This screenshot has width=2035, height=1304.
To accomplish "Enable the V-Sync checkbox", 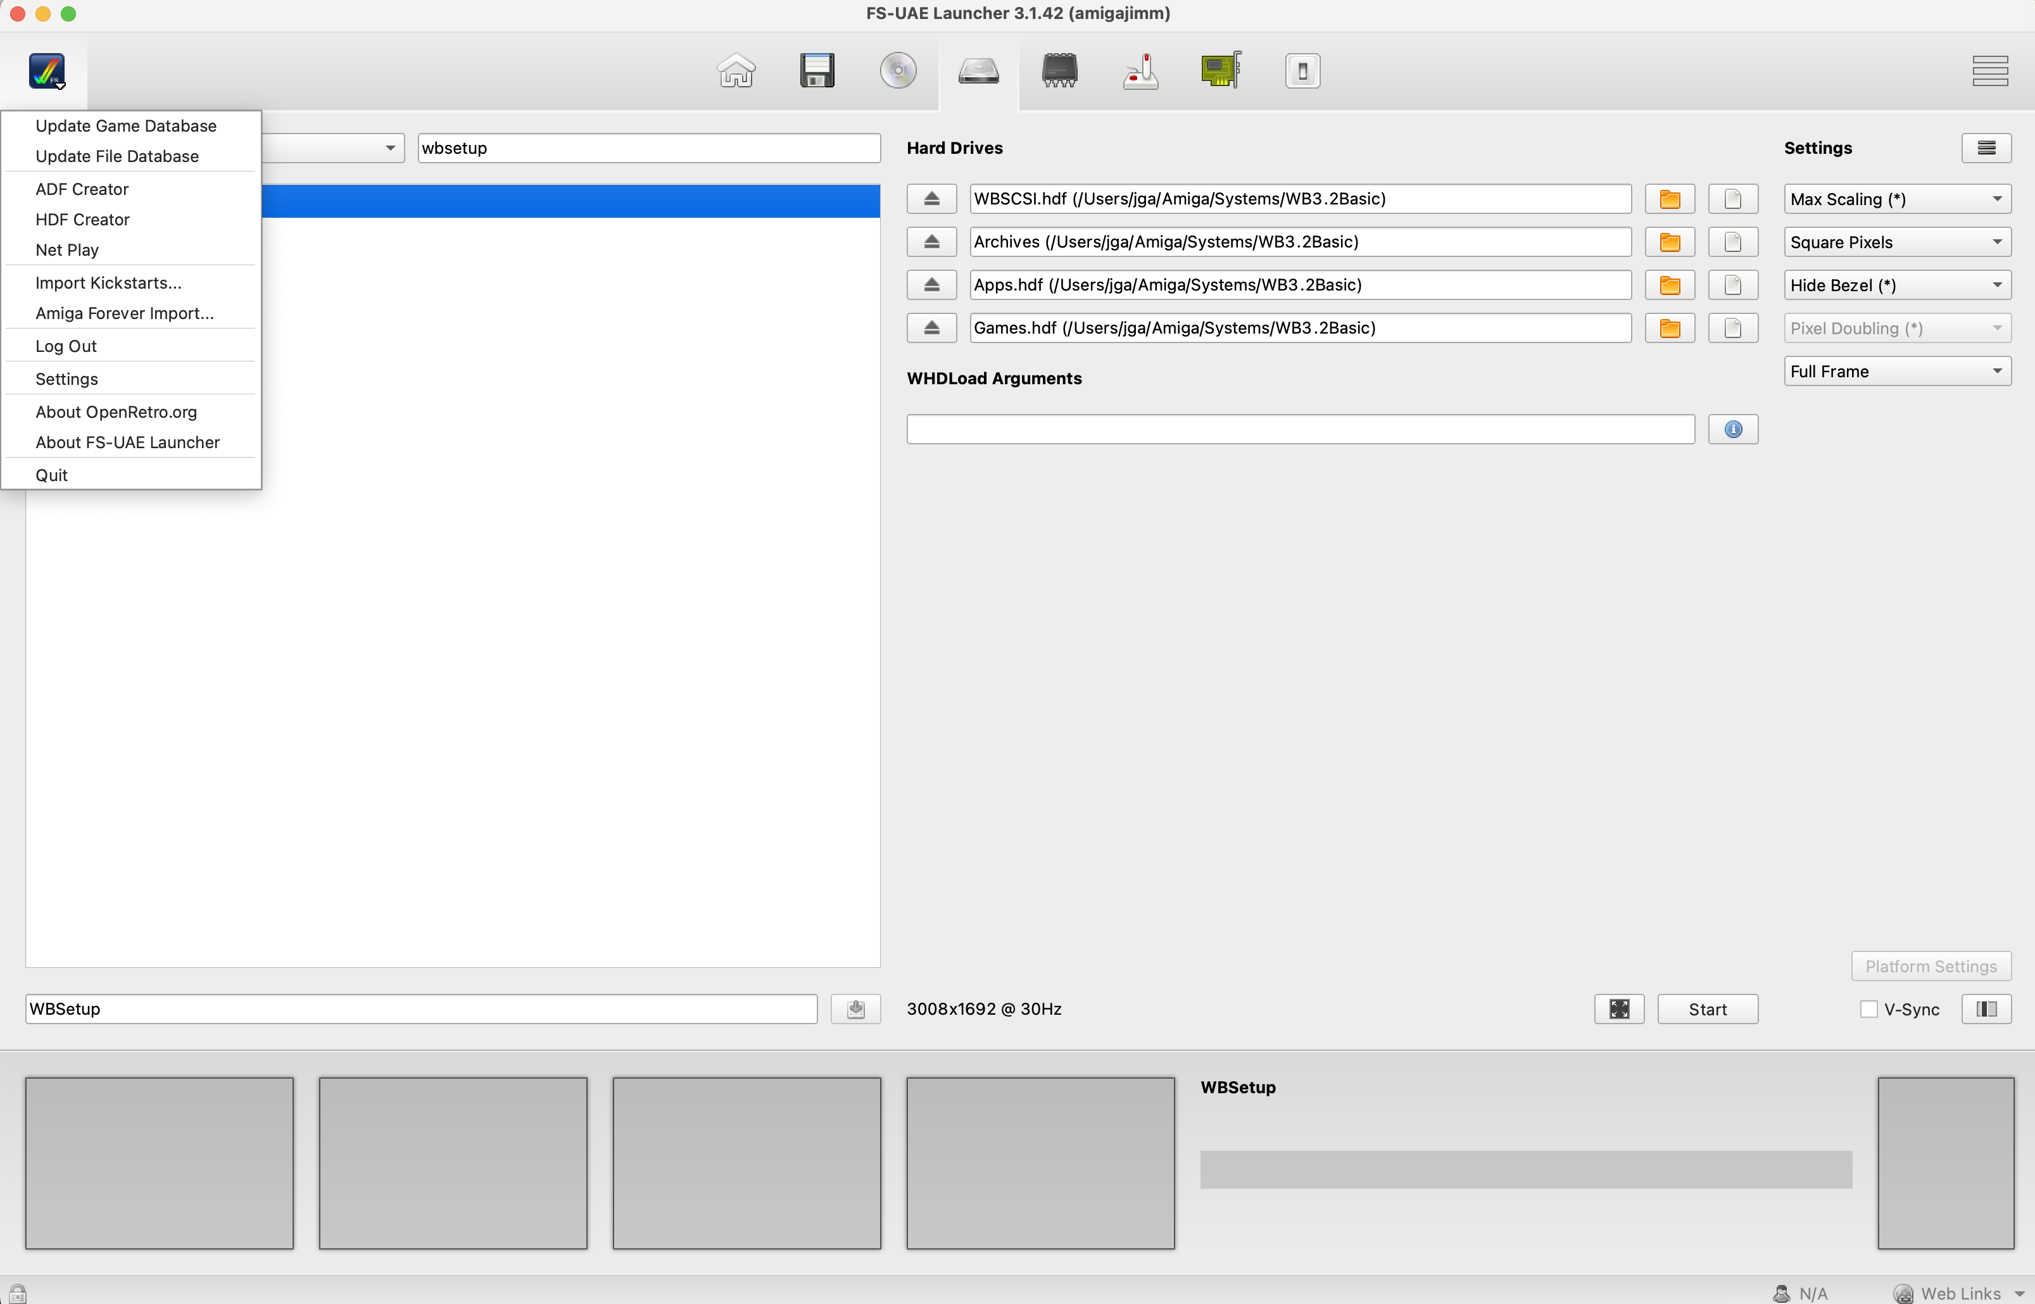I will pyautogui.click(x=1868, y=1009).
